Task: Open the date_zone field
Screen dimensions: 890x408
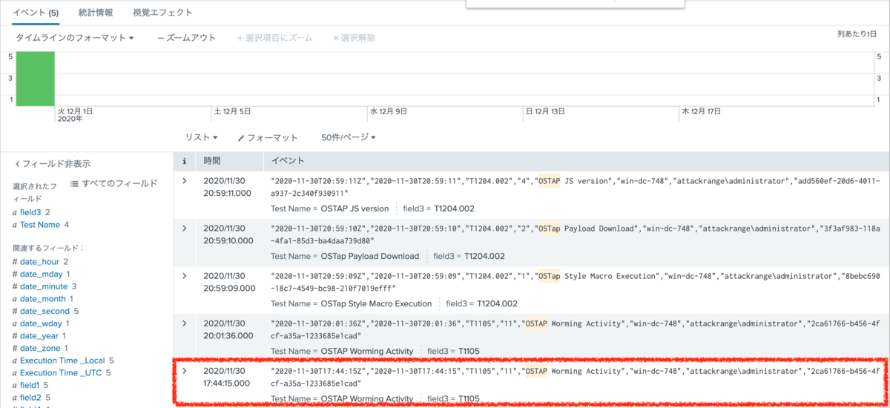Action: pos(42,349)
